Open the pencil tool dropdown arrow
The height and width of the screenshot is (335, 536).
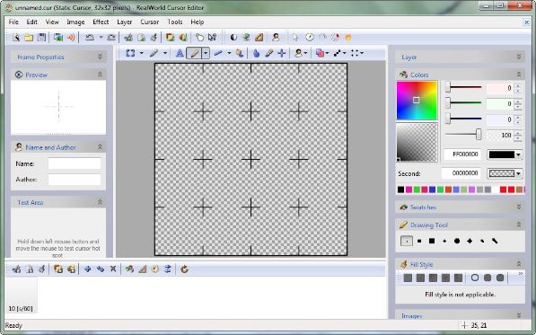(206, 53)
